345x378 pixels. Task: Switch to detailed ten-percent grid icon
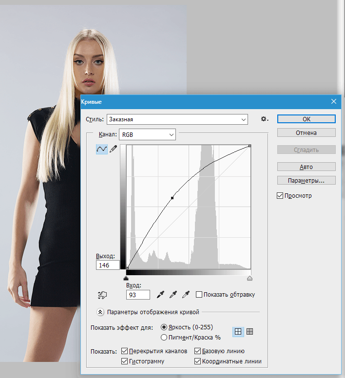coord(250,331)
